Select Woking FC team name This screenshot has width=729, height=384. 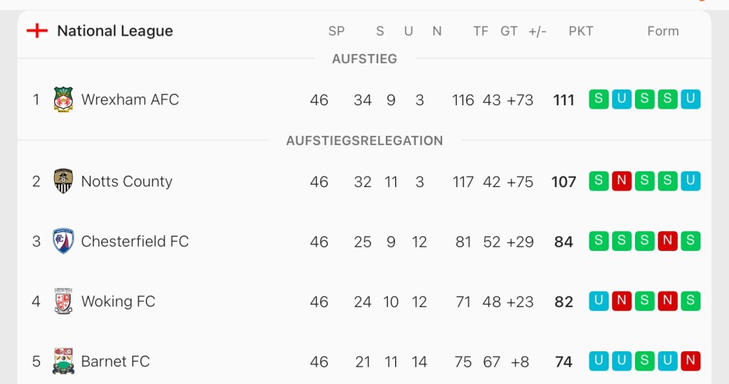point(118,302)
